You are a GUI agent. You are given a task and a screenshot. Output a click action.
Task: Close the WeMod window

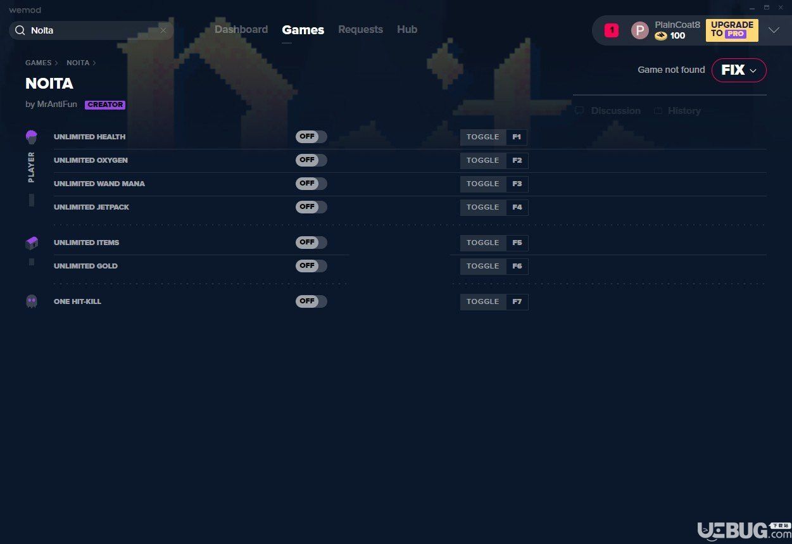[781, 7]
